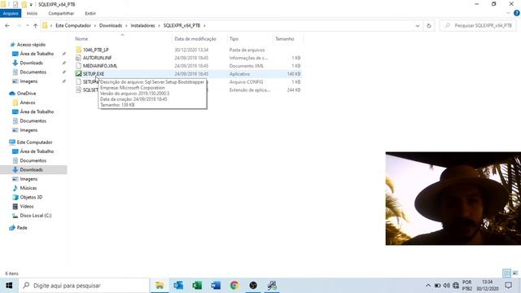
Task: Open the taskbar clock and date
Action: pyautogui.click(x=488, y=286)
